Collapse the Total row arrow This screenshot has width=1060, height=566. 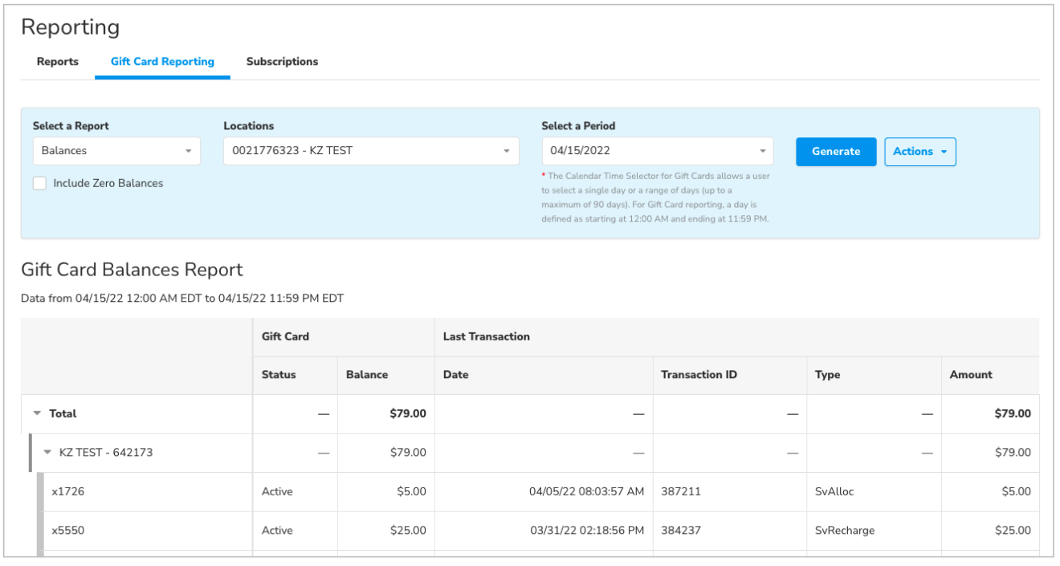coord(37,413)
